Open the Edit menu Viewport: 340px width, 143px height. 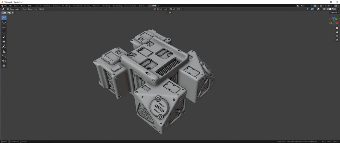pyautogui.click(x=10, y=6)
